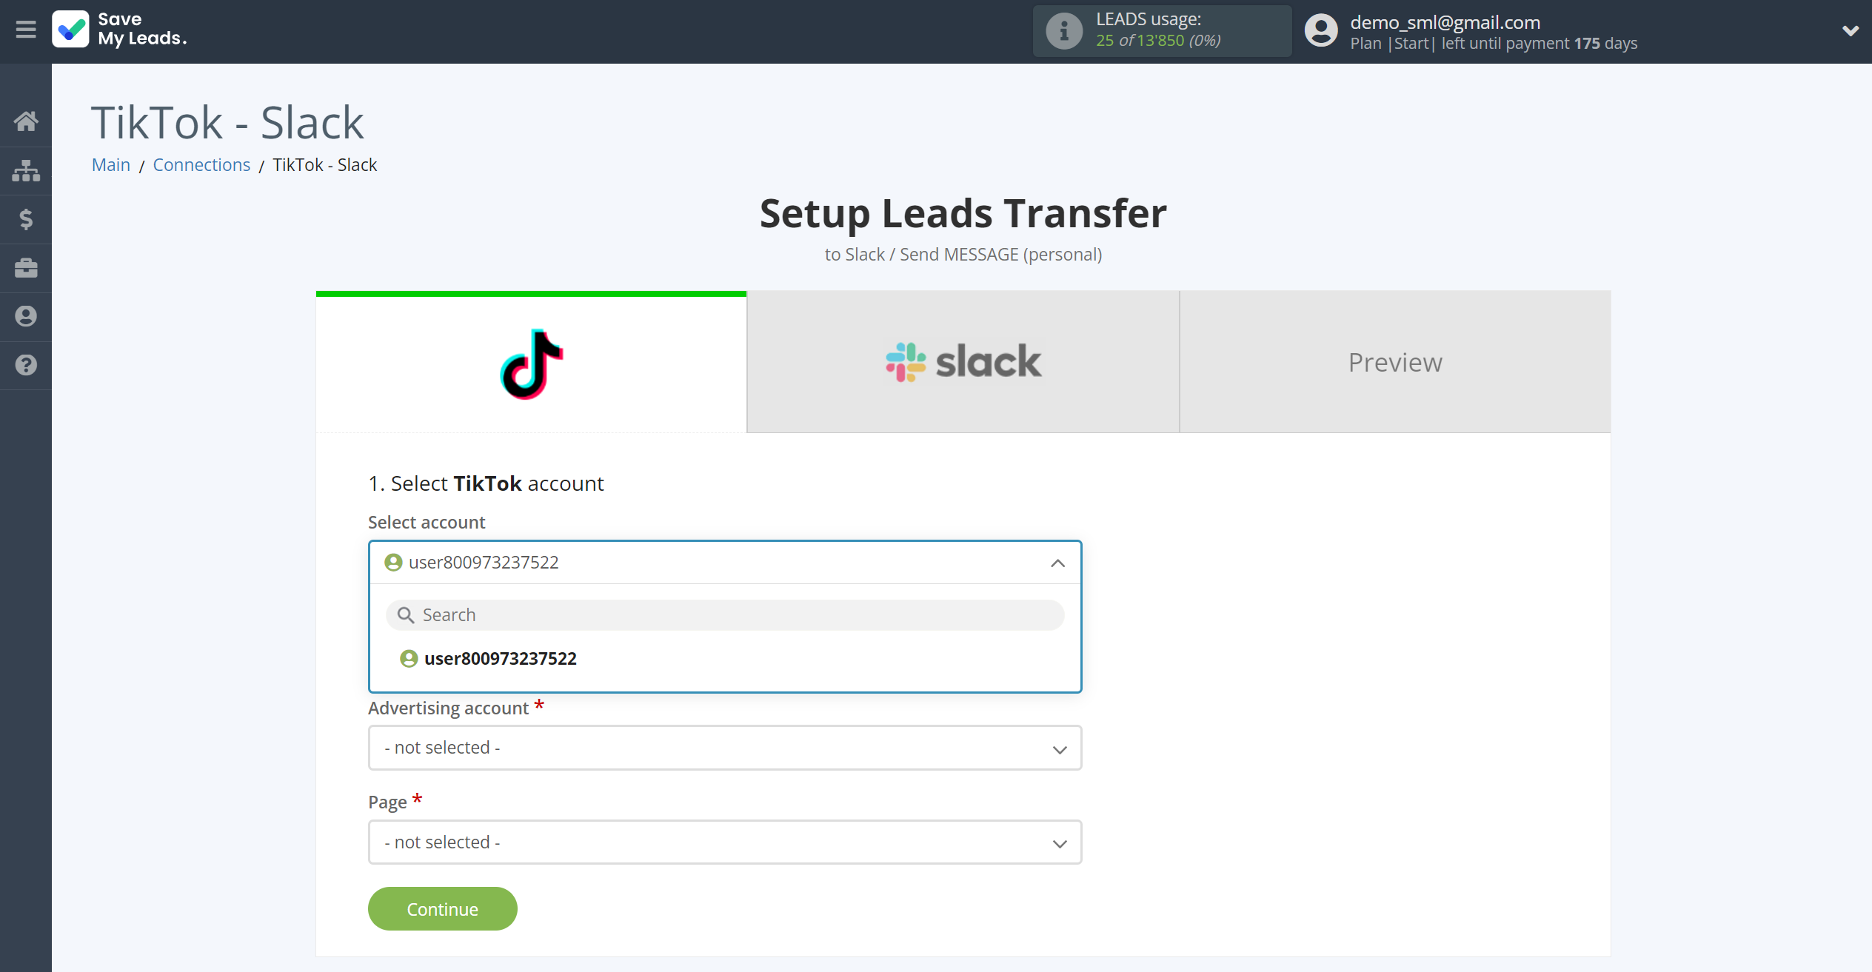Click the Main breadcrumb link
Screen dimensions: 1872x972
point(110,164)
